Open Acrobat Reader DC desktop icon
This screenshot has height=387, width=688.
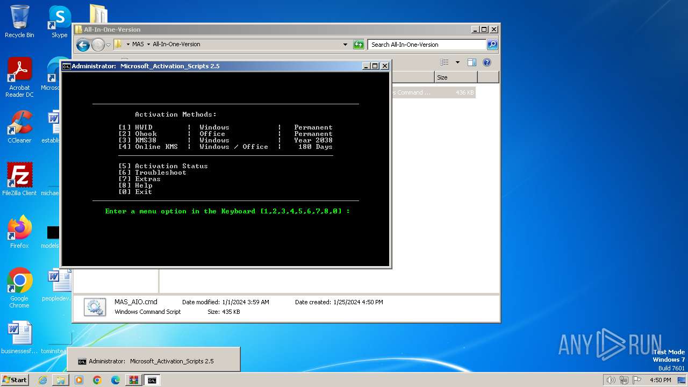(x=19, y=77)
